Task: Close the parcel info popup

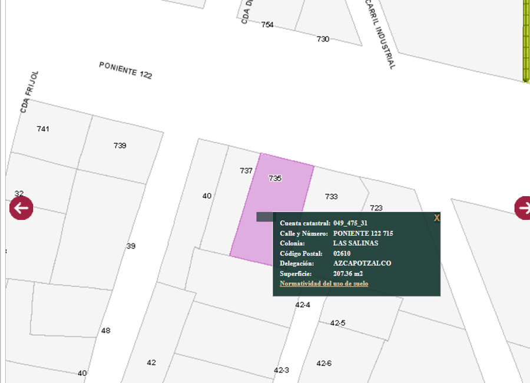Action: [436, 218]
